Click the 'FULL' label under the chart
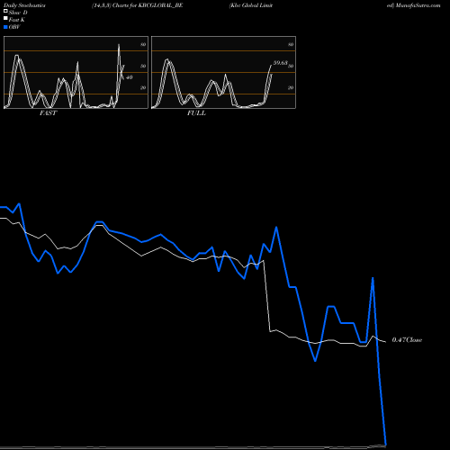450x450 pixels. 196,113
